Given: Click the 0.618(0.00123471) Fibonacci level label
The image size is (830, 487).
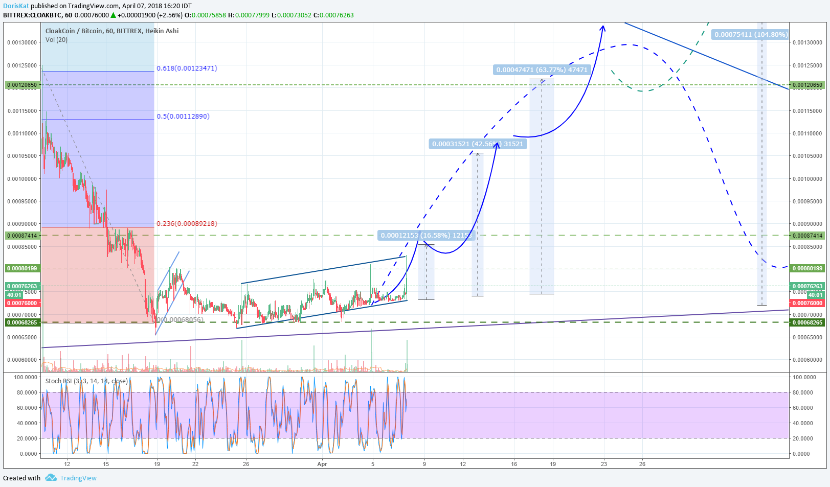Looking at the screenshot, I should [187, 68].
